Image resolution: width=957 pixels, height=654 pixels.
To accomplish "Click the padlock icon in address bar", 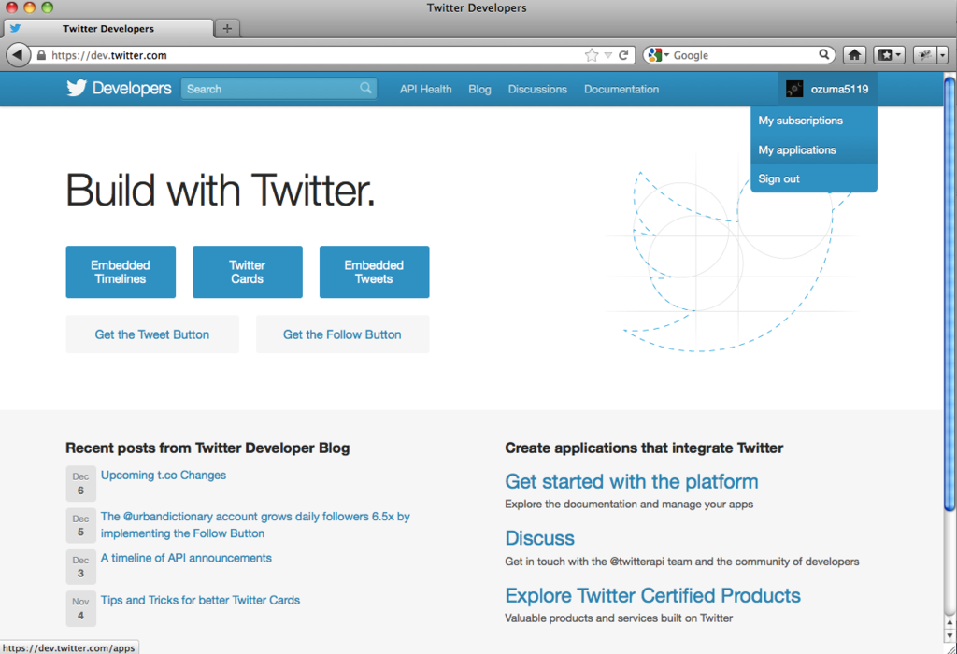I will click(x=41, y=55).
